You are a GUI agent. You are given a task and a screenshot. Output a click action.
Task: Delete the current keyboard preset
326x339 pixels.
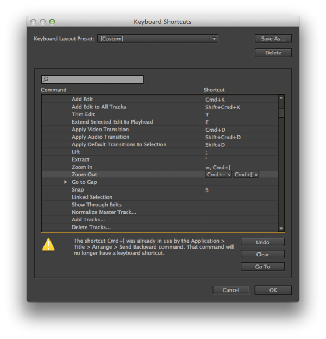pyautogui.click(x=273, y=53)
